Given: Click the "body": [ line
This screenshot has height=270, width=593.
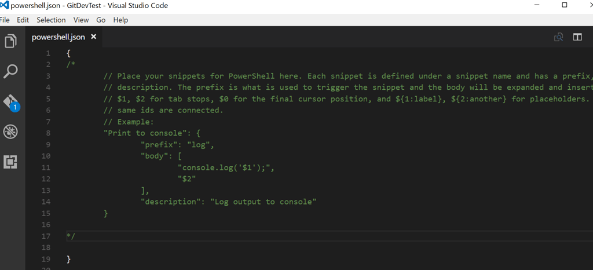Looking at the screenshot, I should [162, 156].
